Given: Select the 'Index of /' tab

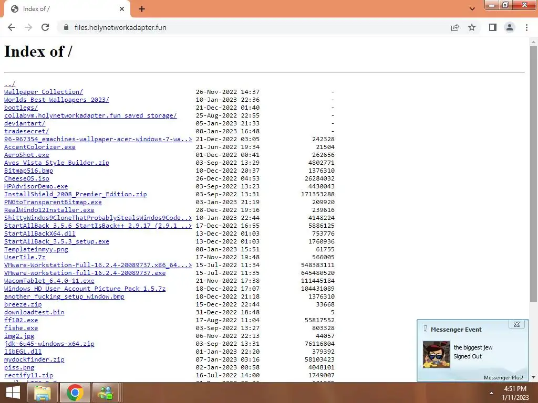Looking at the screenshot, I should [67, 9].
